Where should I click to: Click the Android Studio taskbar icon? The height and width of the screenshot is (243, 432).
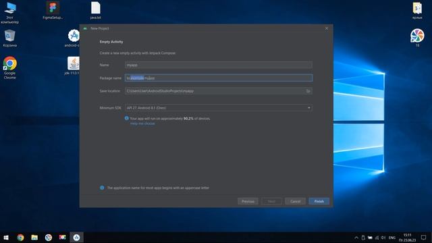pos(76,238)
